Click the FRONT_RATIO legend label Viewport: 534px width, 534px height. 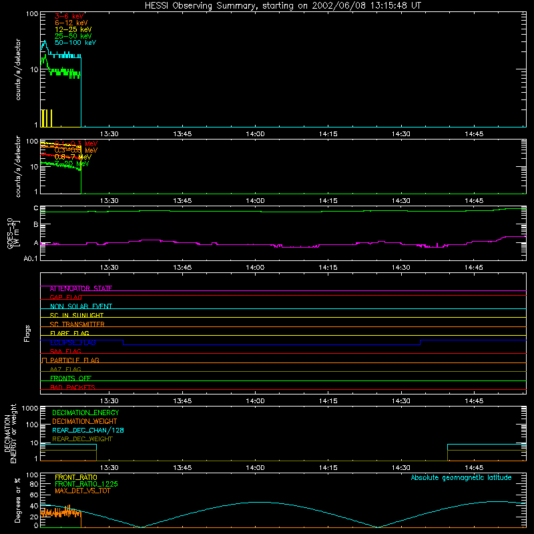[76, 477]
